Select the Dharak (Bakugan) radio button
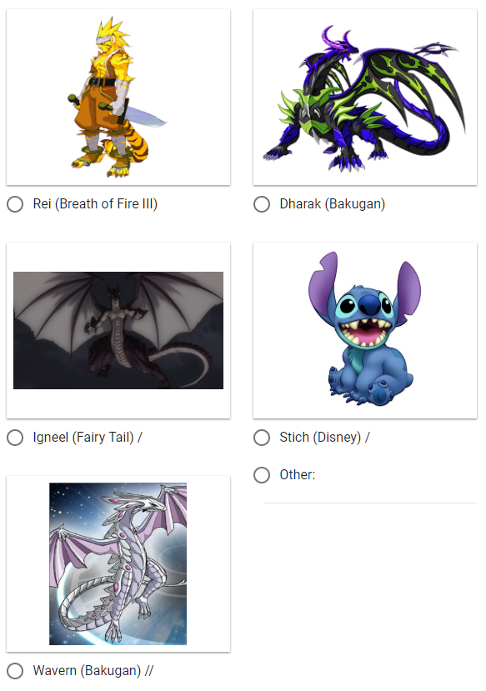Image resolution: width=486 pixels, height=691 pixels. (262, 204)
